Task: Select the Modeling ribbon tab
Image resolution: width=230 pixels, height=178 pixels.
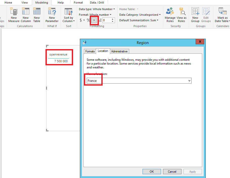Action: [42, 3]
